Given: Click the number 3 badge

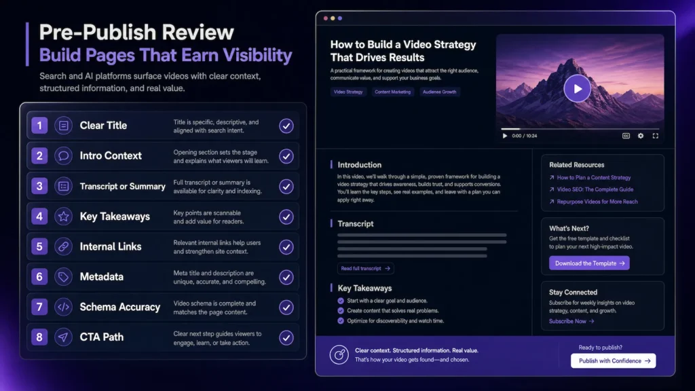Looking at the screenshot, I should click(39, 186).
